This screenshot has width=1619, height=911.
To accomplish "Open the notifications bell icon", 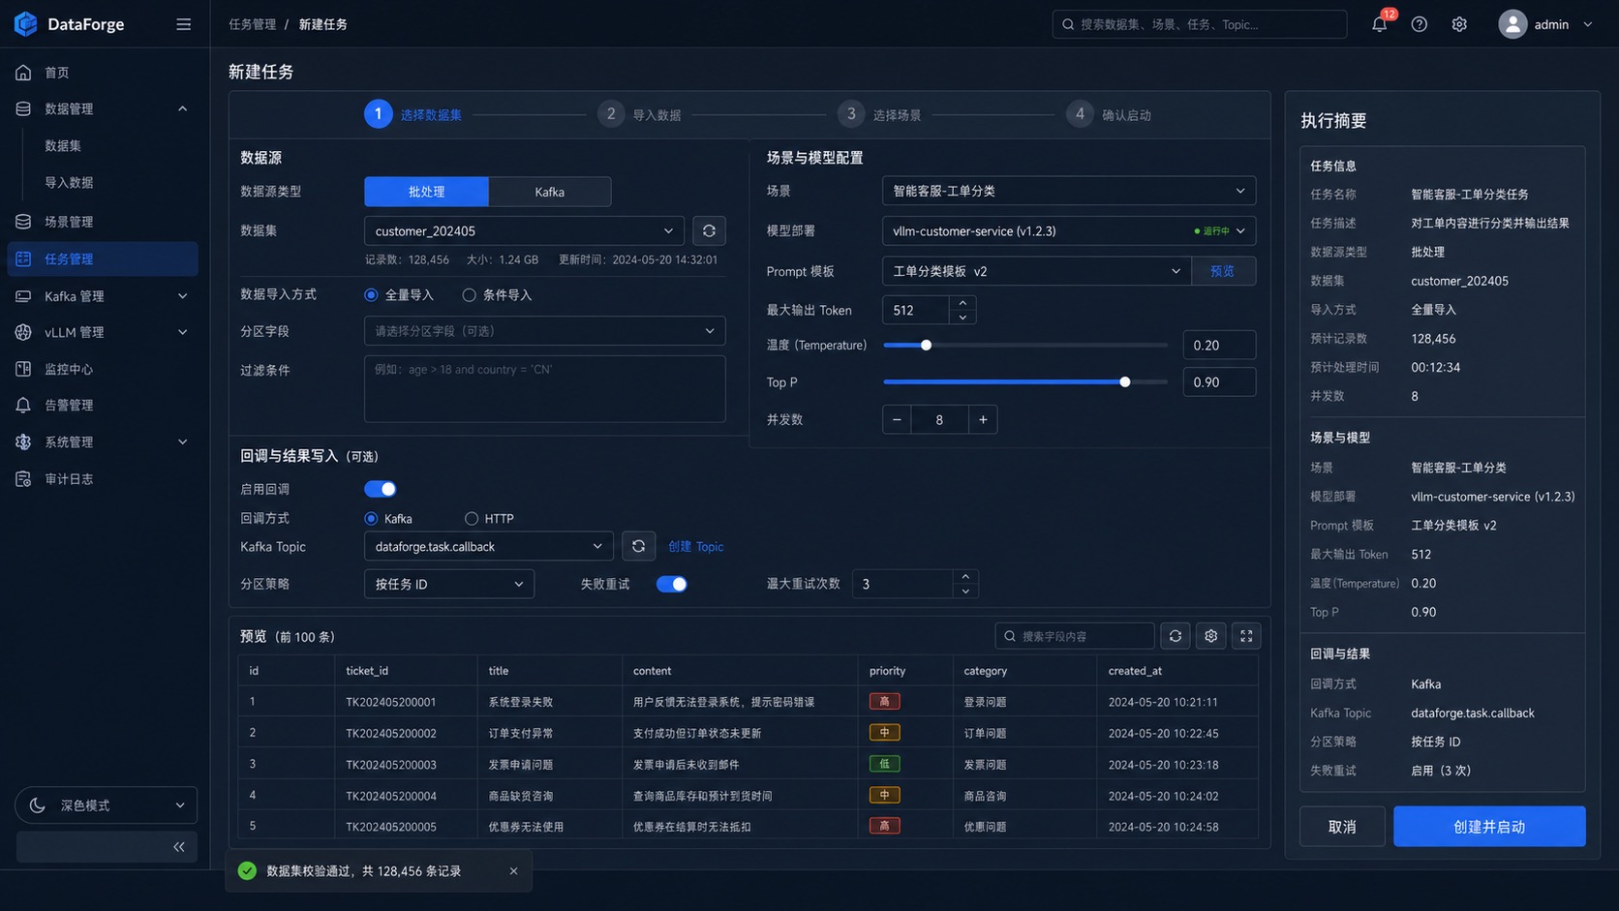I will 1379,24.
